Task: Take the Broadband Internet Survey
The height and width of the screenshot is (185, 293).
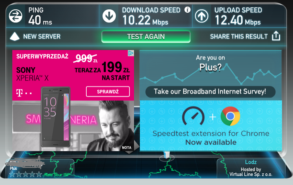Action: tap(210, 91)
